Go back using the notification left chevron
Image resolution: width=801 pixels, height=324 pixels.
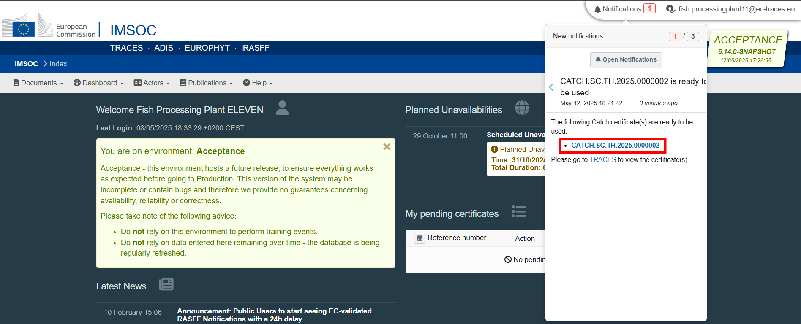(x=551, y=87)
